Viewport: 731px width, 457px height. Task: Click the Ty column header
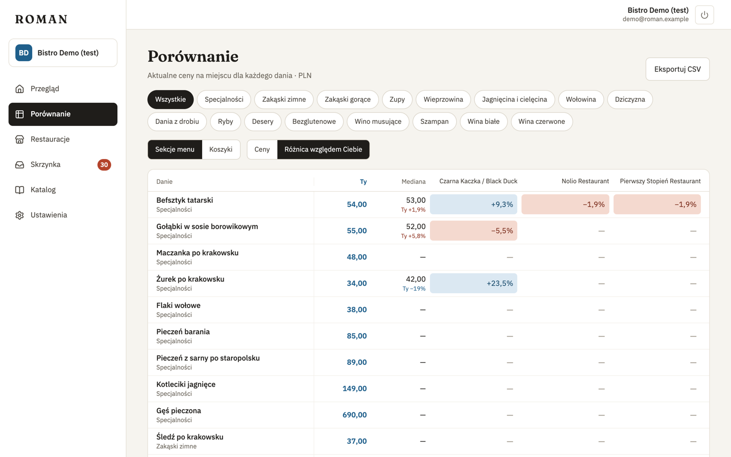(363, 182)
